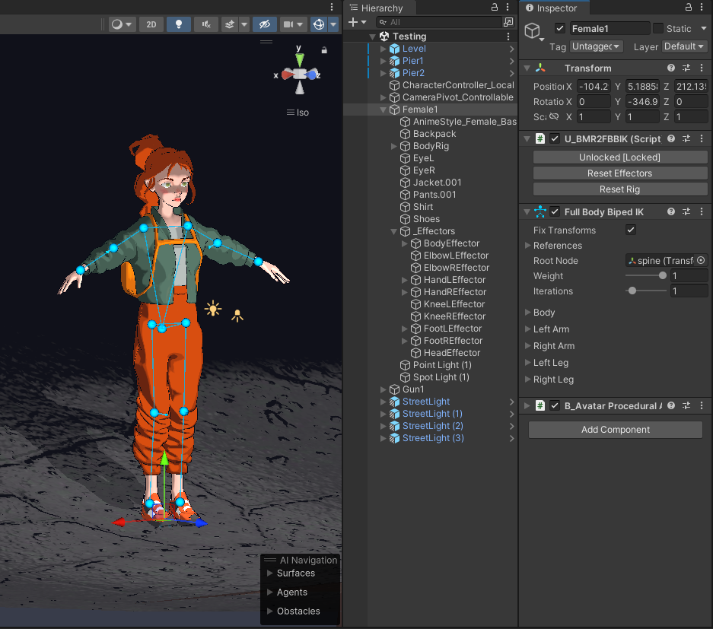Screen dimensions: 713x629
Task: Click the Gizmos toggle sphere icon
Action: (319, 24)
